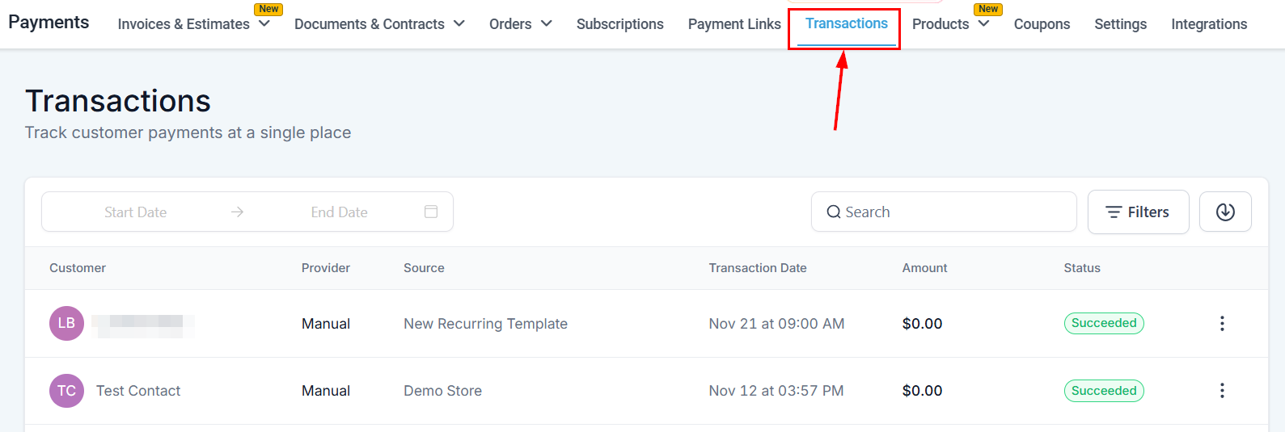
Task: Click the download export icon button
Action: 1225,212
